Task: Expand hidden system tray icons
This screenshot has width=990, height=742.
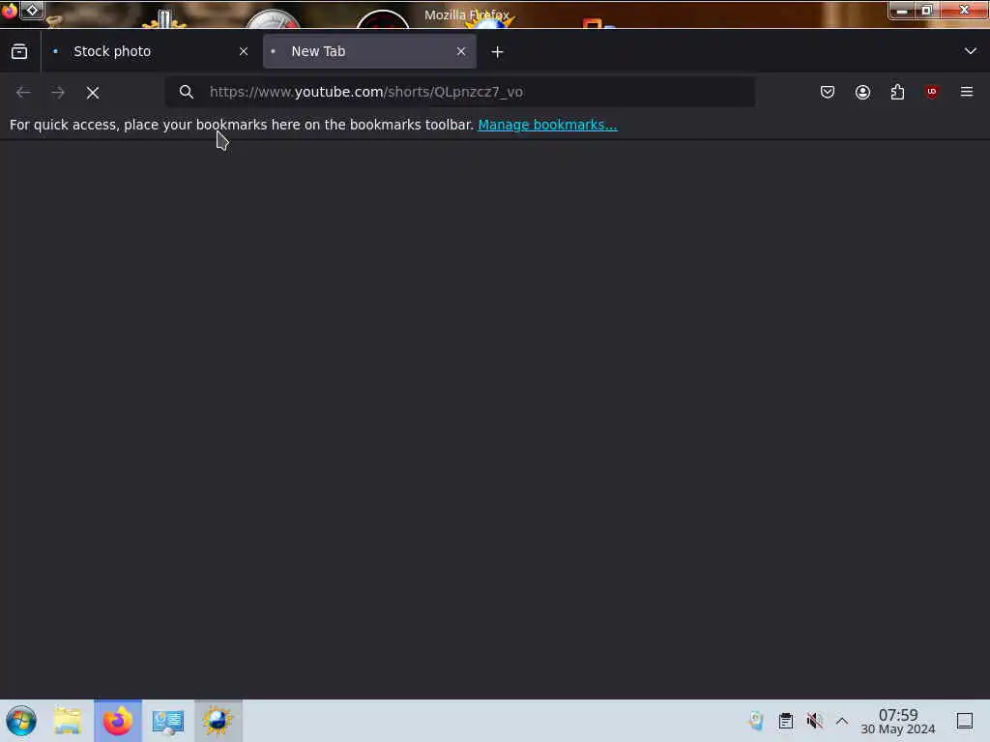Action: 842,721
